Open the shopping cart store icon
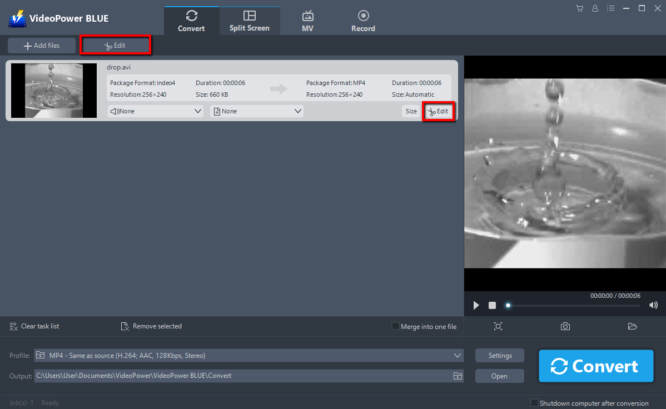Image resolution: width=666 pixels, height=409 pixels. coord(579,8)
